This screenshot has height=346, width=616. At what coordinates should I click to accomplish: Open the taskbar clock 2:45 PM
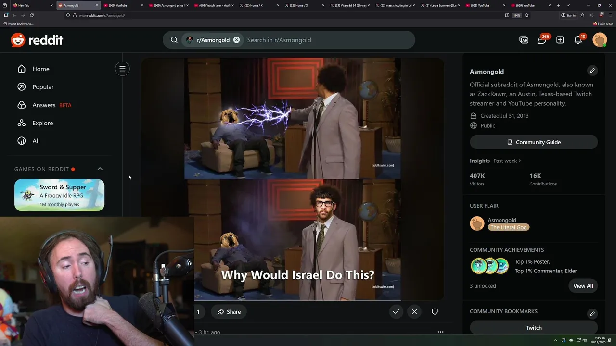[599, 340]
